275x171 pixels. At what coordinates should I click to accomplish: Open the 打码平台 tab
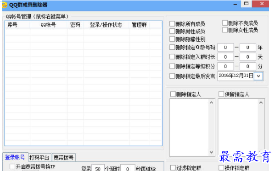tap(39, 158)
